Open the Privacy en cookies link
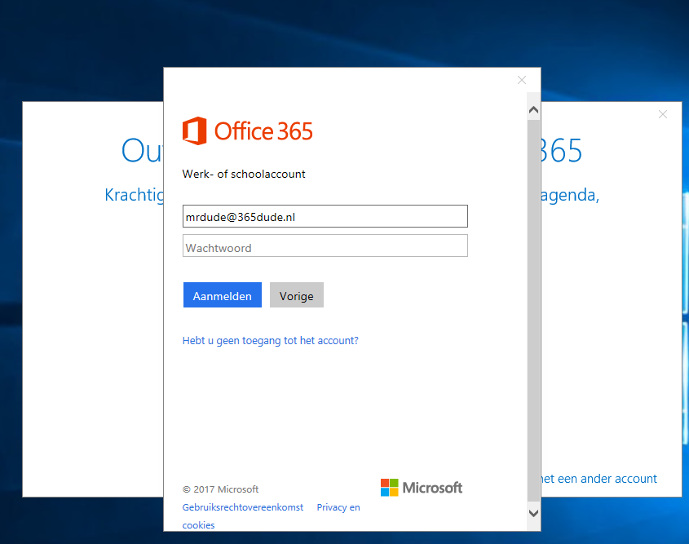Screen dimensions: 689x544 338,507
